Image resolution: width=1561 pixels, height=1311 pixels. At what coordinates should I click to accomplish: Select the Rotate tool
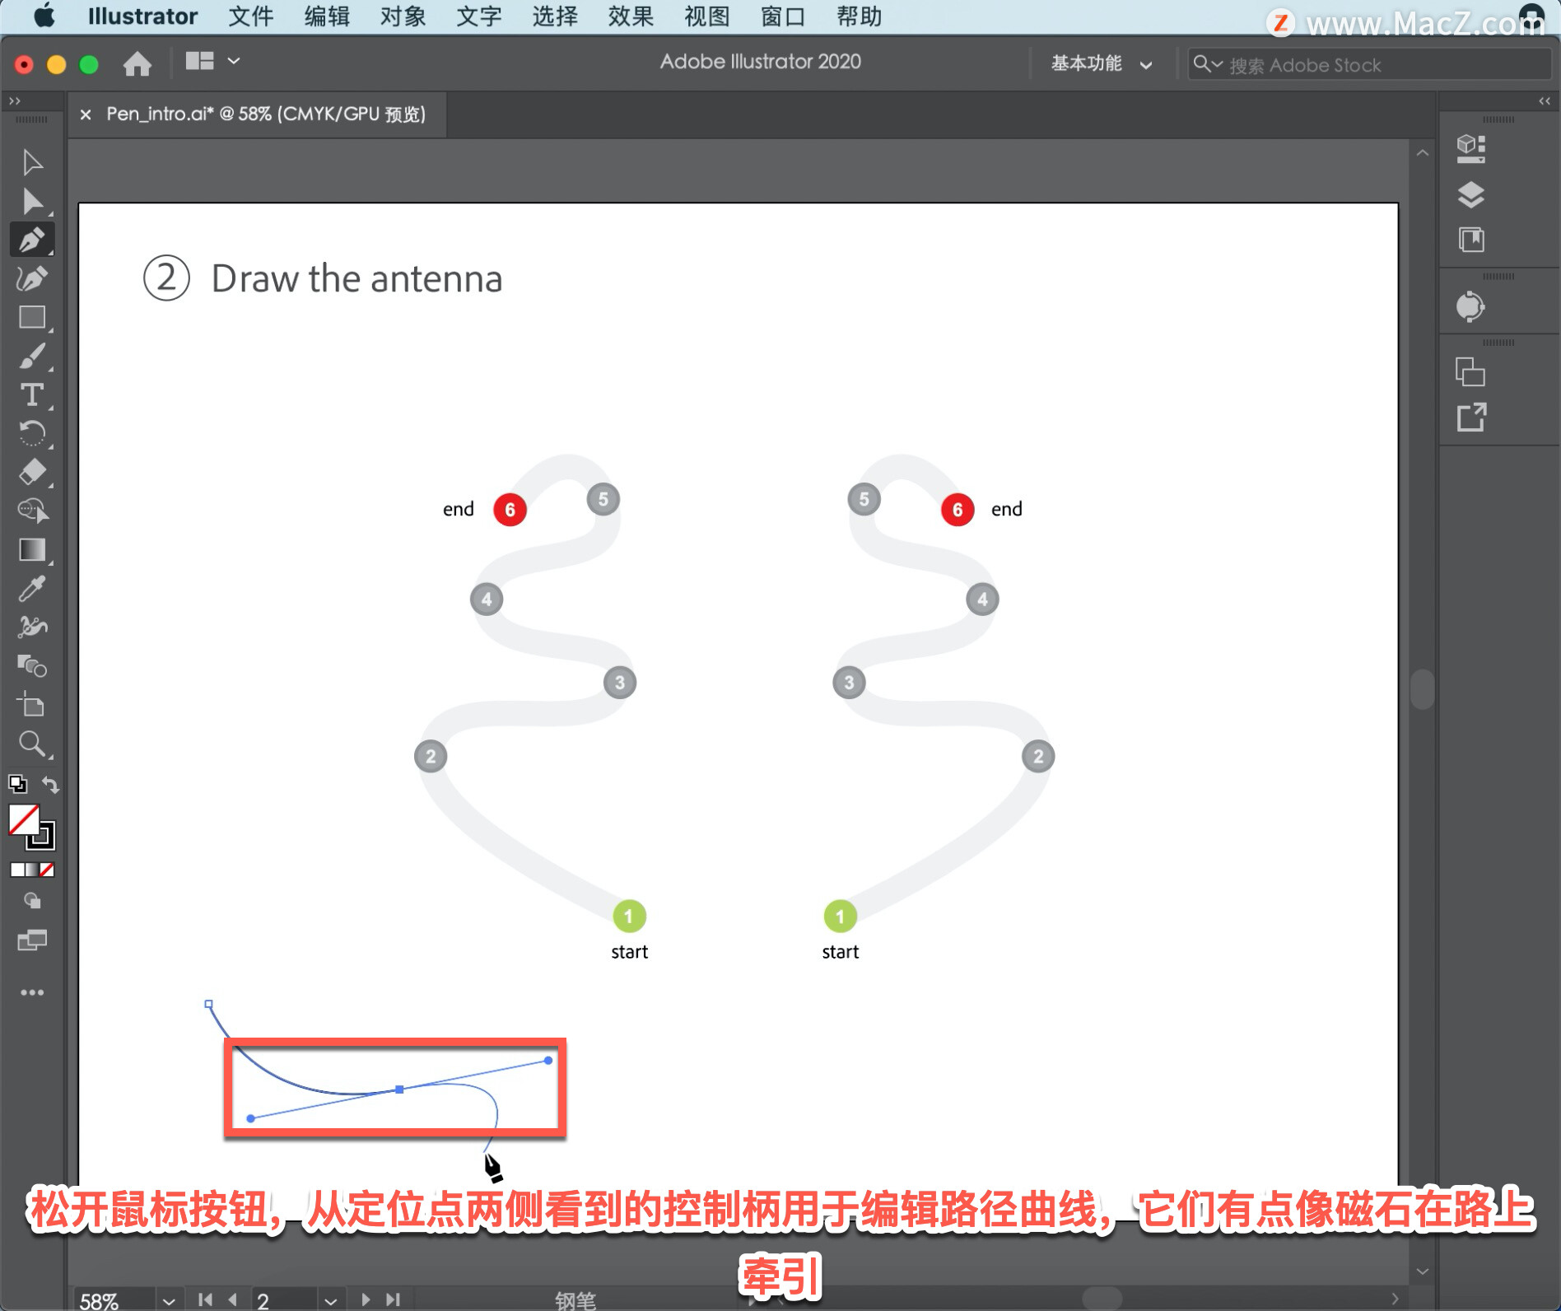point(32,433)
